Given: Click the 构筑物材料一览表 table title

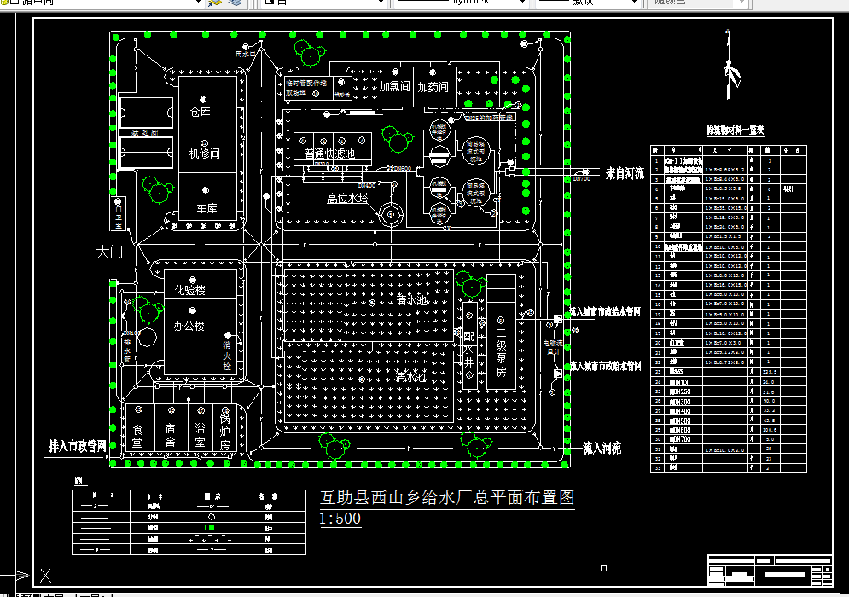Looking at the screenshot, I should click(735, 130).
